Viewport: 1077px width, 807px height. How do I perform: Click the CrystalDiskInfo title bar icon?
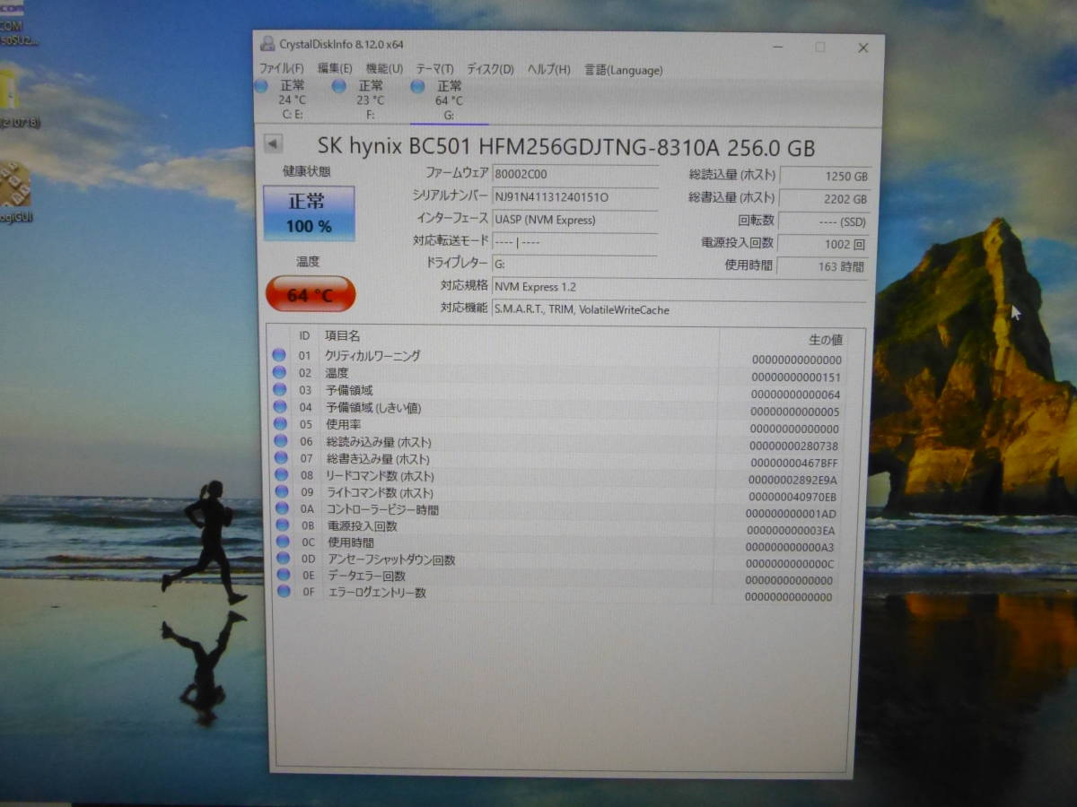pyautogui.click(x=267, y=43)
